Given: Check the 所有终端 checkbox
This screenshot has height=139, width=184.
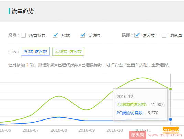Looking at the screenshot, I should (x=23, y=35).
